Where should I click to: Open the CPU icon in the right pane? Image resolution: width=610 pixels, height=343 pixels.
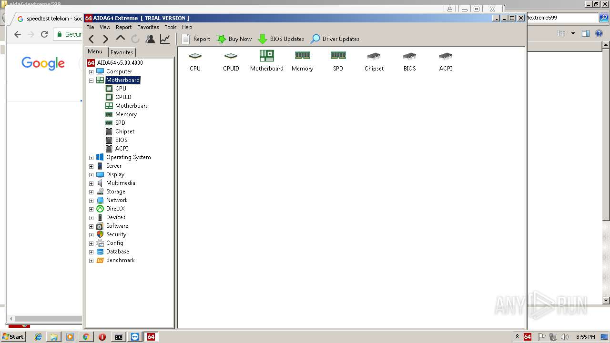[195, 61]
